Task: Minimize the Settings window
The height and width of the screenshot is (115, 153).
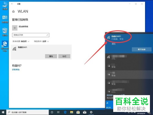Action: (130, 4)
